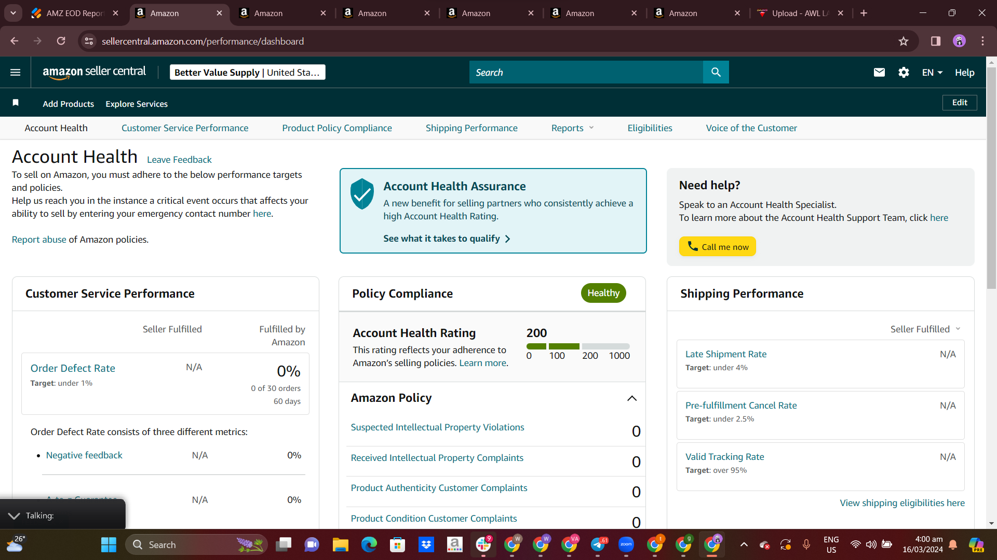Click the Windows taskbar search box
The height and width of the screenshot is (560, 997).
196,544
